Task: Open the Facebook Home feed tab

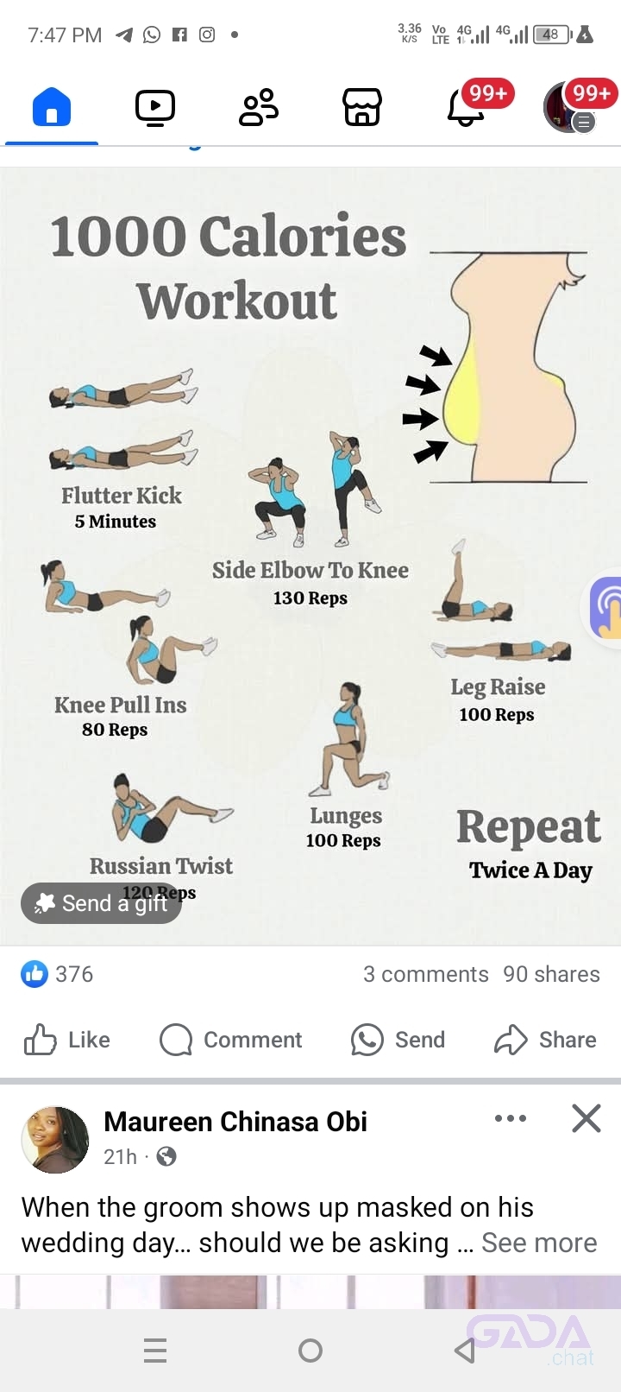Action: (52, 108)
